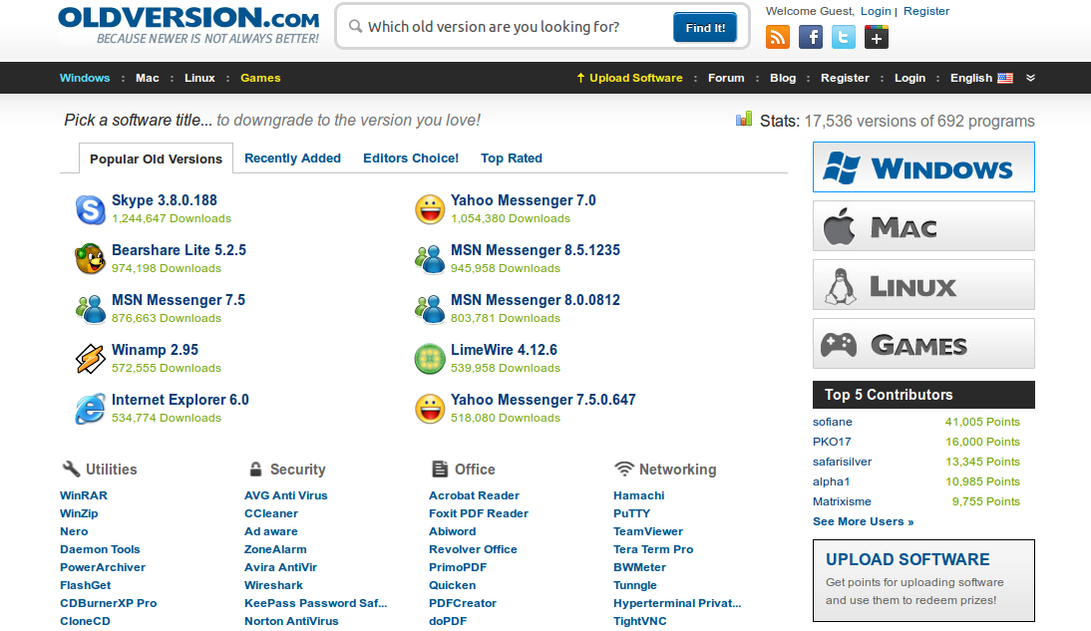
Task: Click the MSN Messenger 8.5.1235 icon
Action: coord(430,259)
